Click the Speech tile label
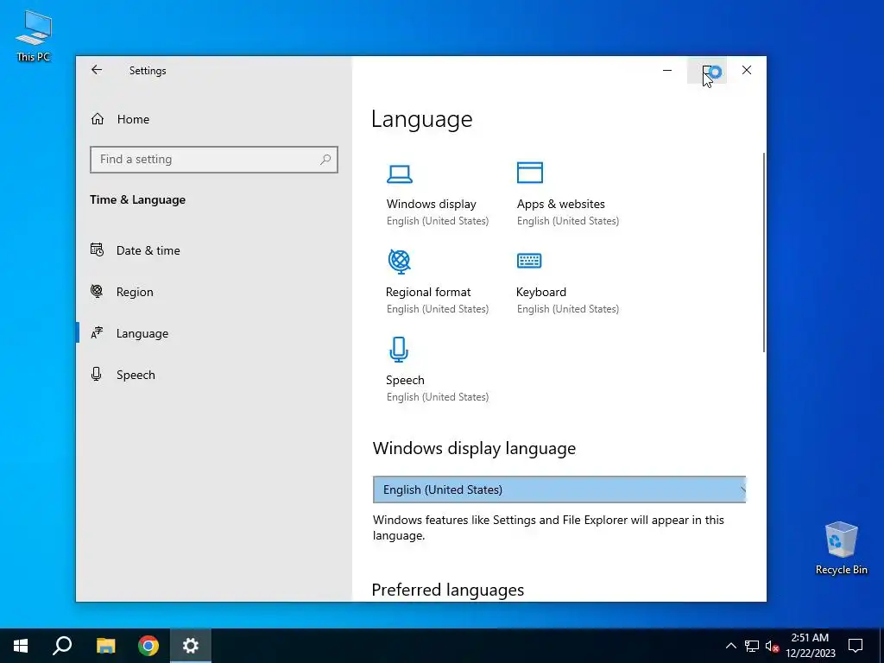Image resolution: width=884 pixels, height=663 pixels. (x=405, y=380)
